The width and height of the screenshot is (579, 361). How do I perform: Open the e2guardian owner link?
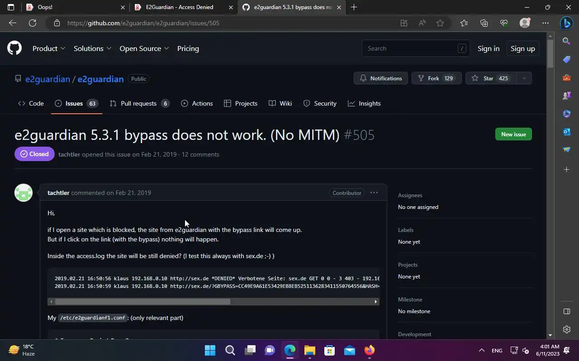tap(47, 79)
